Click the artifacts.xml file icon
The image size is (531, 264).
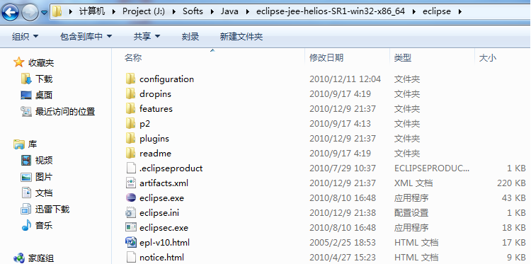tap(131, 183)
